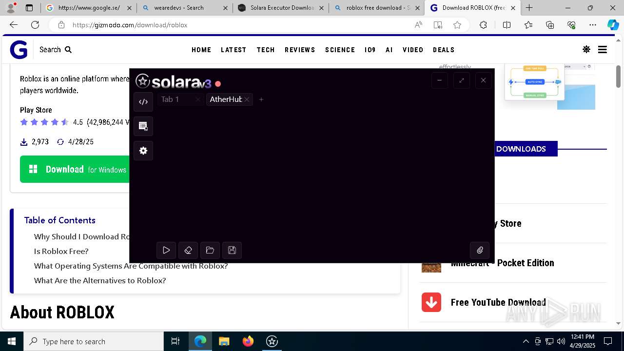Refresh the page

point(35,25)
